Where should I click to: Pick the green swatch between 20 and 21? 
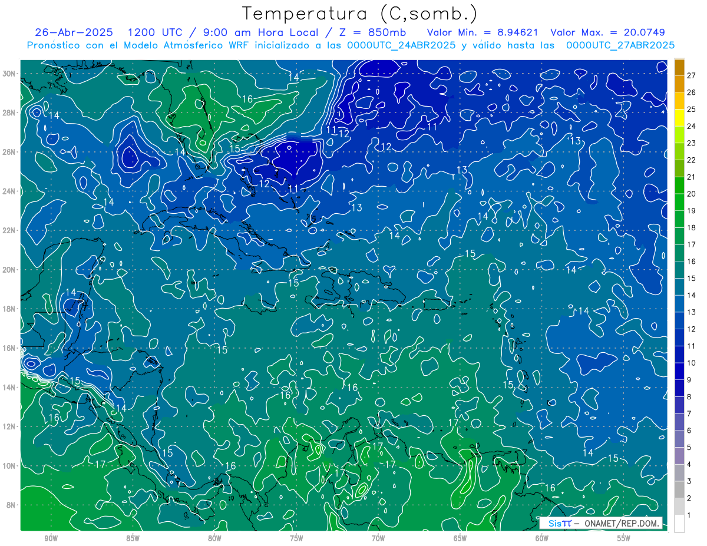[680, 186]
